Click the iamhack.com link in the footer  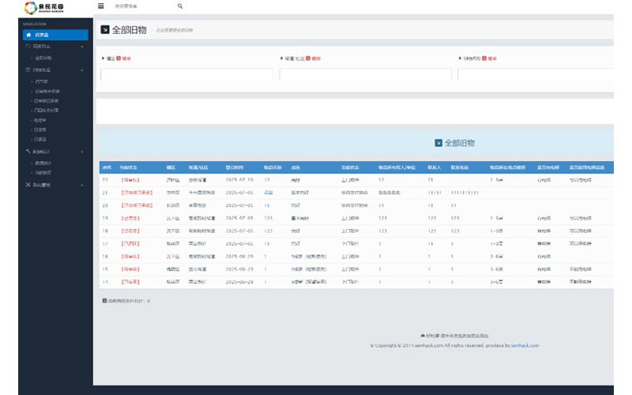[x=525, y=345]
